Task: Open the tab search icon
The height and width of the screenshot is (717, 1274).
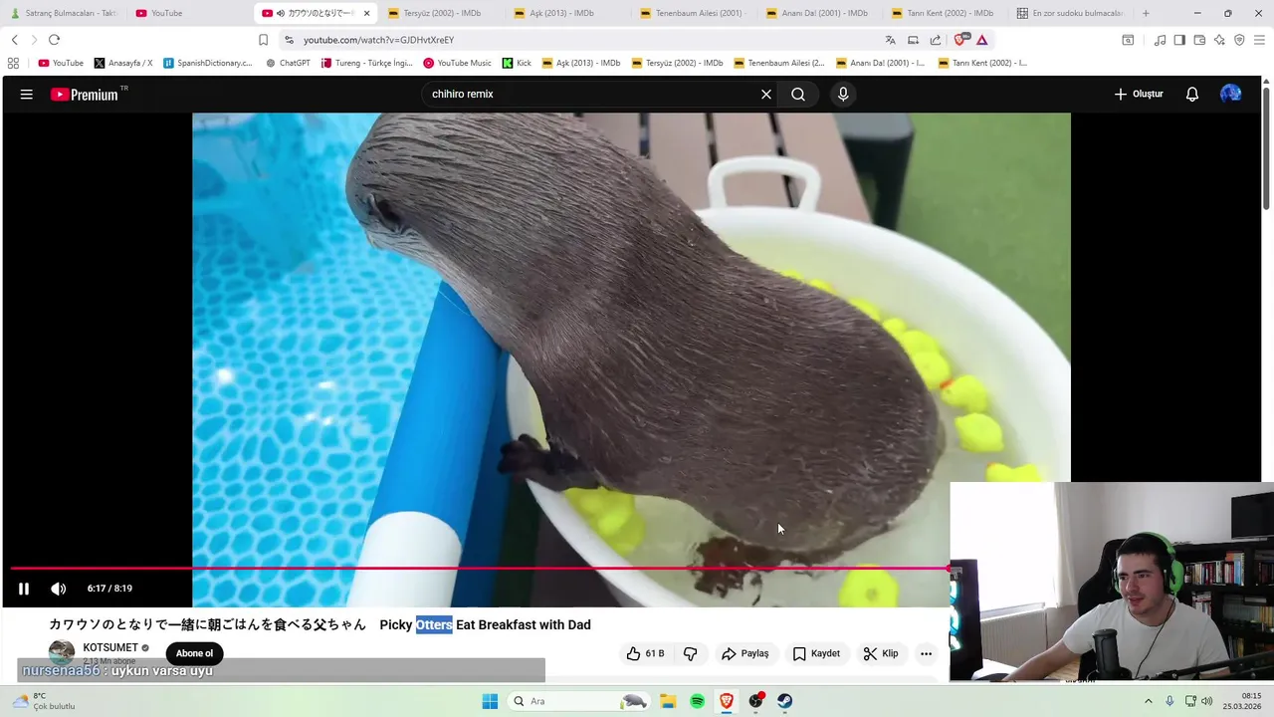Action: coord(1128,40)
